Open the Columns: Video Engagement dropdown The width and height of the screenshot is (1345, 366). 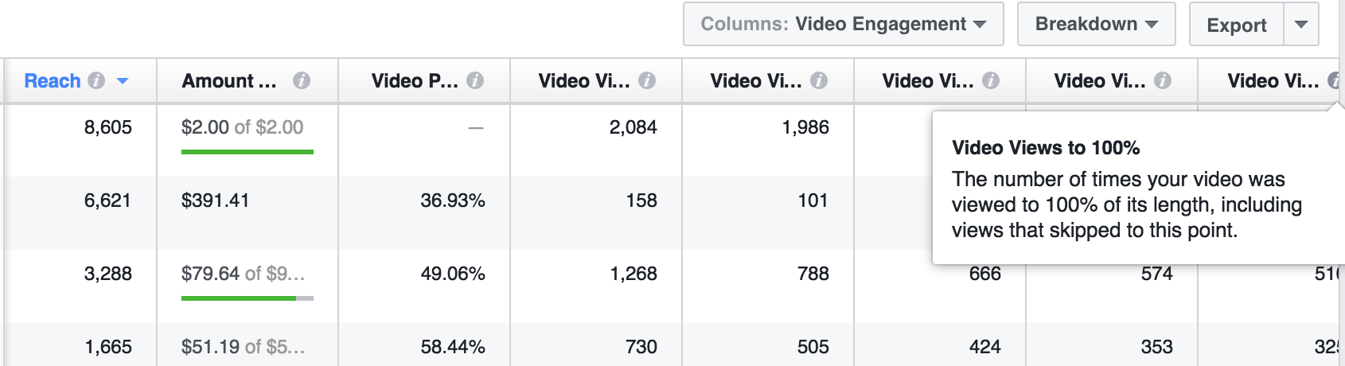844,24
